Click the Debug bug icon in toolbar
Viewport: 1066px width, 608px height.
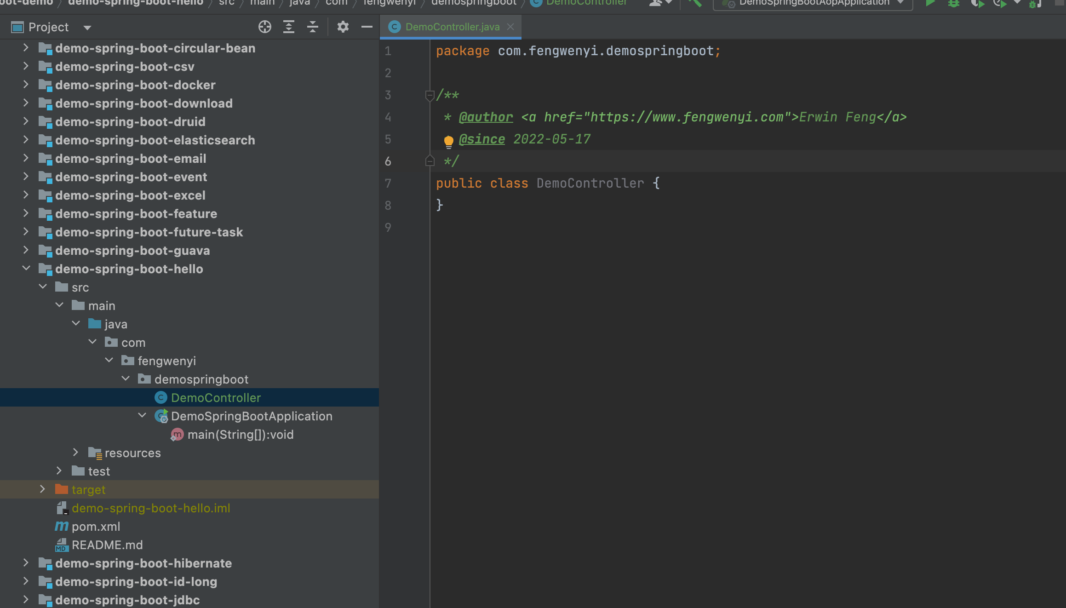click(954, 3)
